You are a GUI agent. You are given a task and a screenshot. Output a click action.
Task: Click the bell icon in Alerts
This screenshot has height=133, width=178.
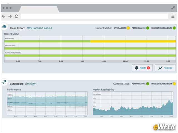[x=137, y=68]
